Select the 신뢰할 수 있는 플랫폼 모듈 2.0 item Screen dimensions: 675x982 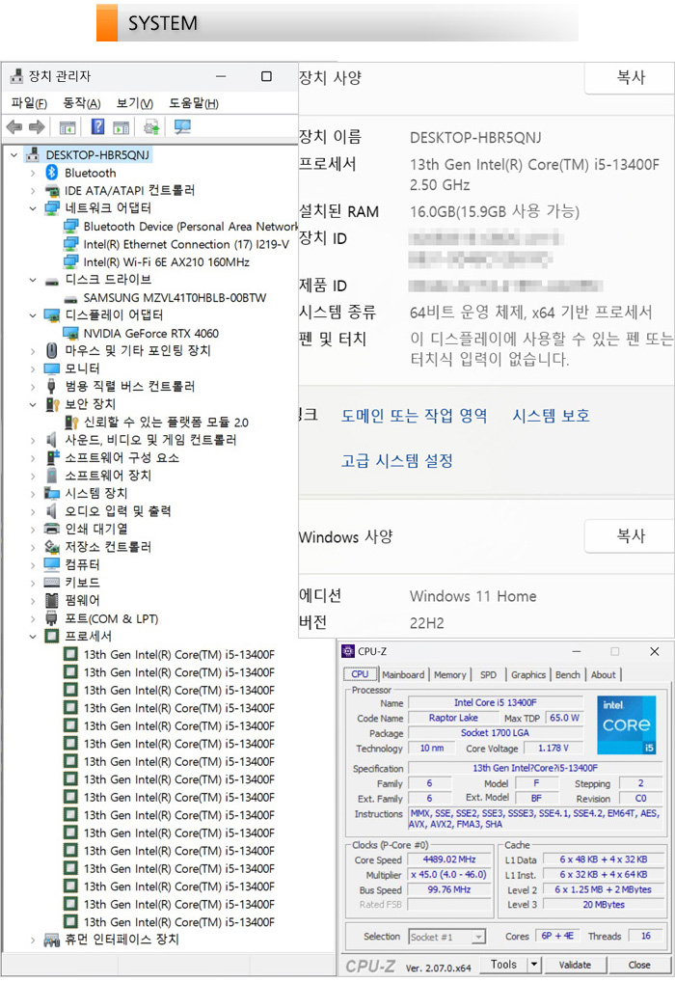pos(165,423)
